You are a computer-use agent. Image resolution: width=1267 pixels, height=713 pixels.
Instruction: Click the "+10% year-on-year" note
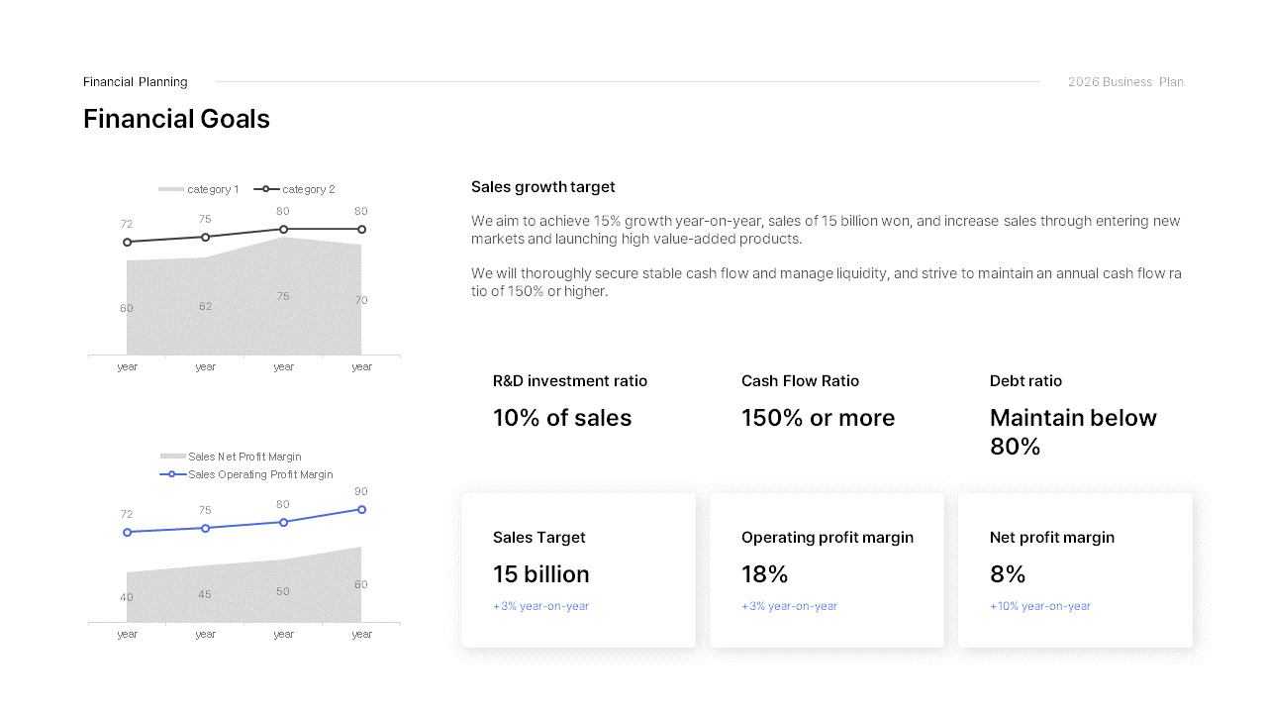coord(1040,606)
